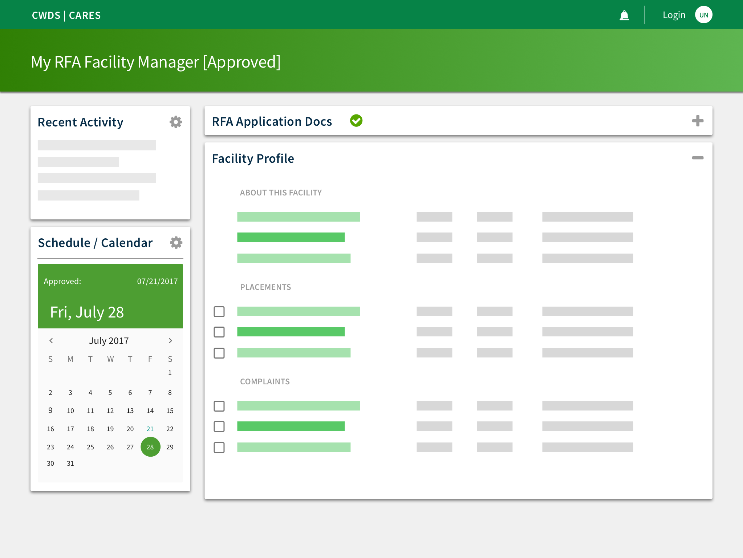Click the Login link

[x=674, y=15]
